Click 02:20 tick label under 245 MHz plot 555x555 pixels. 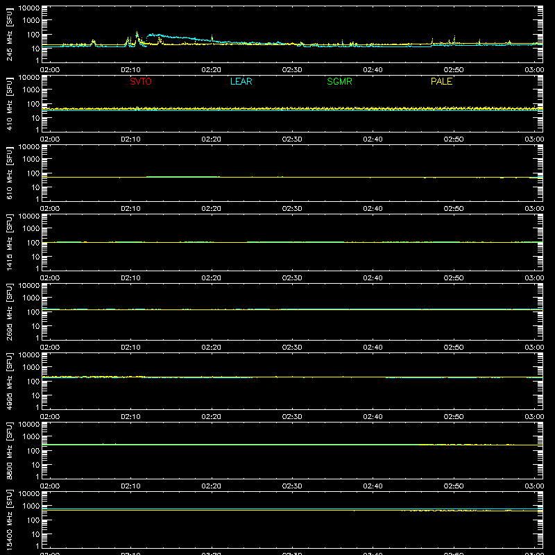[212, 70]
